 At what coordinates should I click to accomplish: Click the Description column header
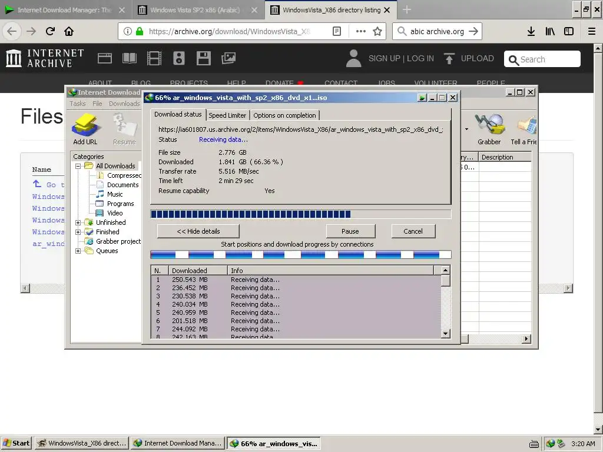point(505,157)
